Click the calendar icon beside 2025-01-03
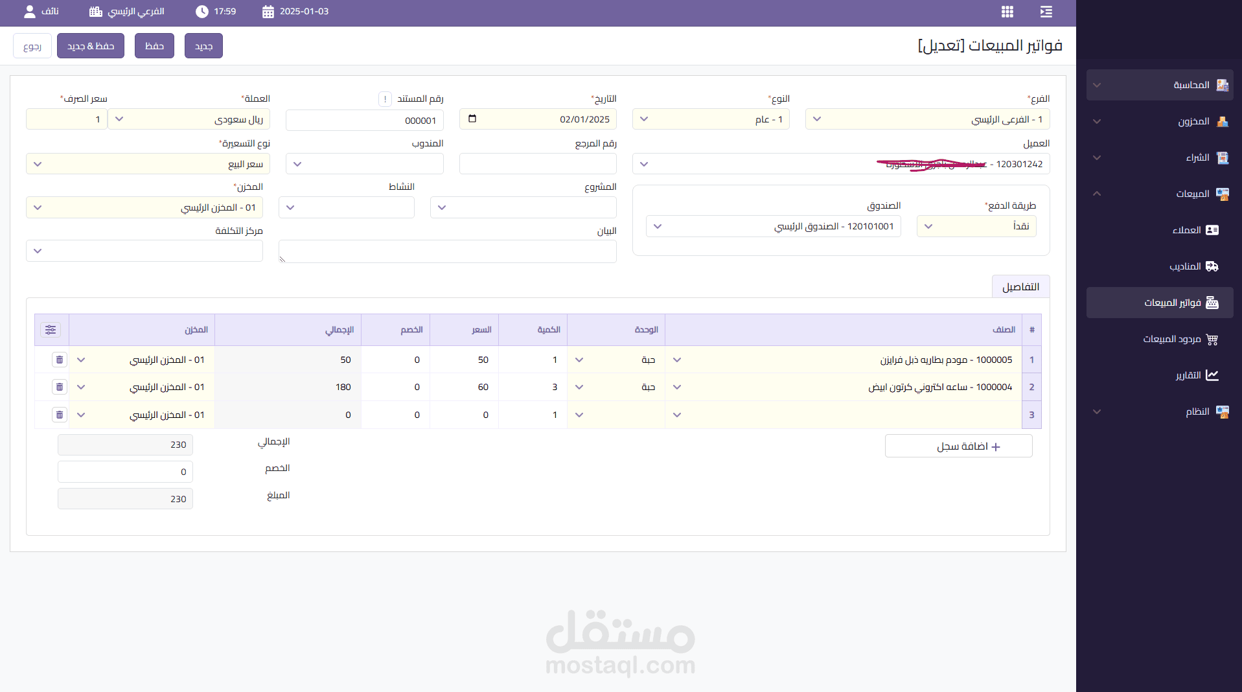This screenshot has height=692, width=1242. [268, 12]
